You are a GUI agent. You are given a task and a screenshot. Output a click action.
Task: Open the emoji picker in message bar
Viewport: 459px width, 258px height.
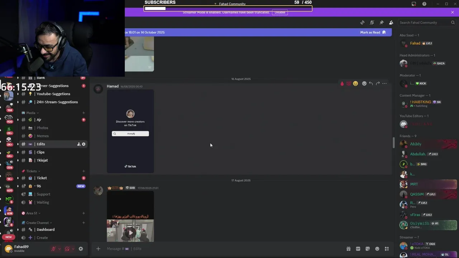point(377,249)
